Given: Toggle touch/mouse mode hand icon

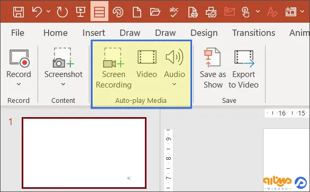Looking at the screenshot, I should [x=246, y=12].
